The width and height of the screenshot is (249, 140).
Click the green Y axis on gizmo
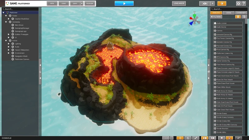coord(195,16)
